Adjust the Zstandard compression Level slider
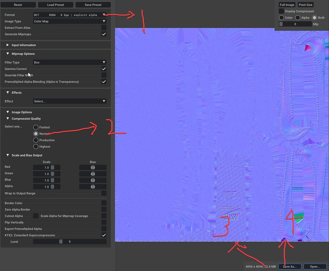 [60, 241]
